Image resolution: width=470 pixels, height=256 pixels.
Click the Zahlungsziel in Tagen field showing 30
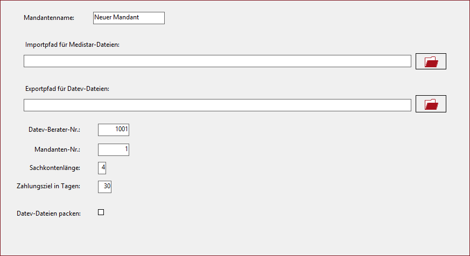(104, 187)
